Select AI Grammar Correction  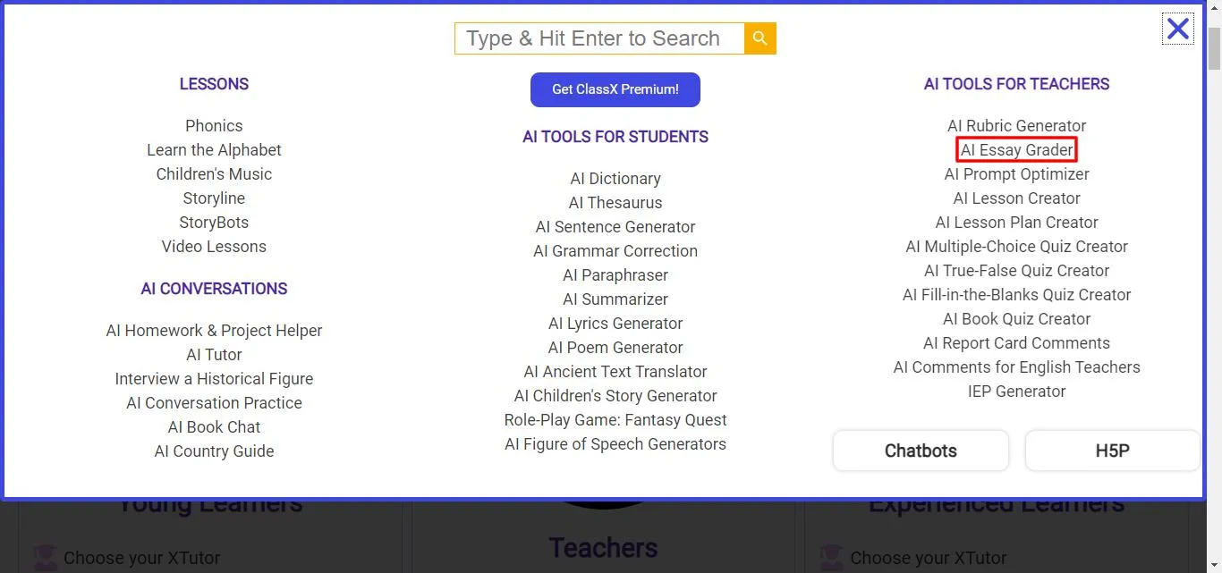(x=615, y=251)
